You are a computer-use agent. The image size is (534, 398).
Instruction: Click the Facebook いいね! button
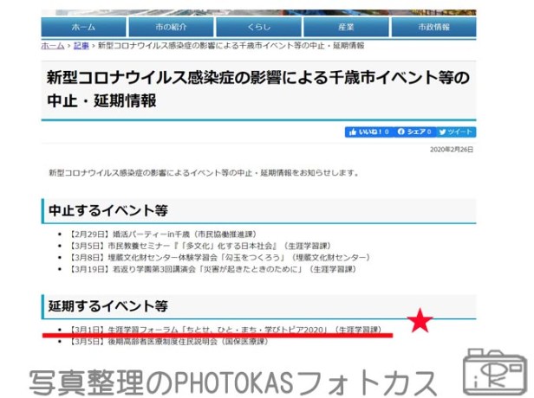368,132
